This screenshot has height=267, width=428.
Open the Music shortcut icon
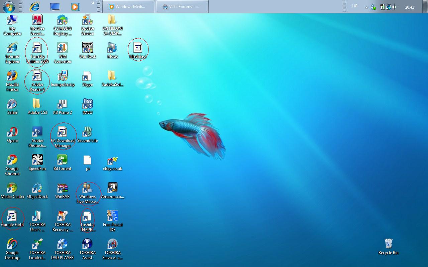[112, 51]
